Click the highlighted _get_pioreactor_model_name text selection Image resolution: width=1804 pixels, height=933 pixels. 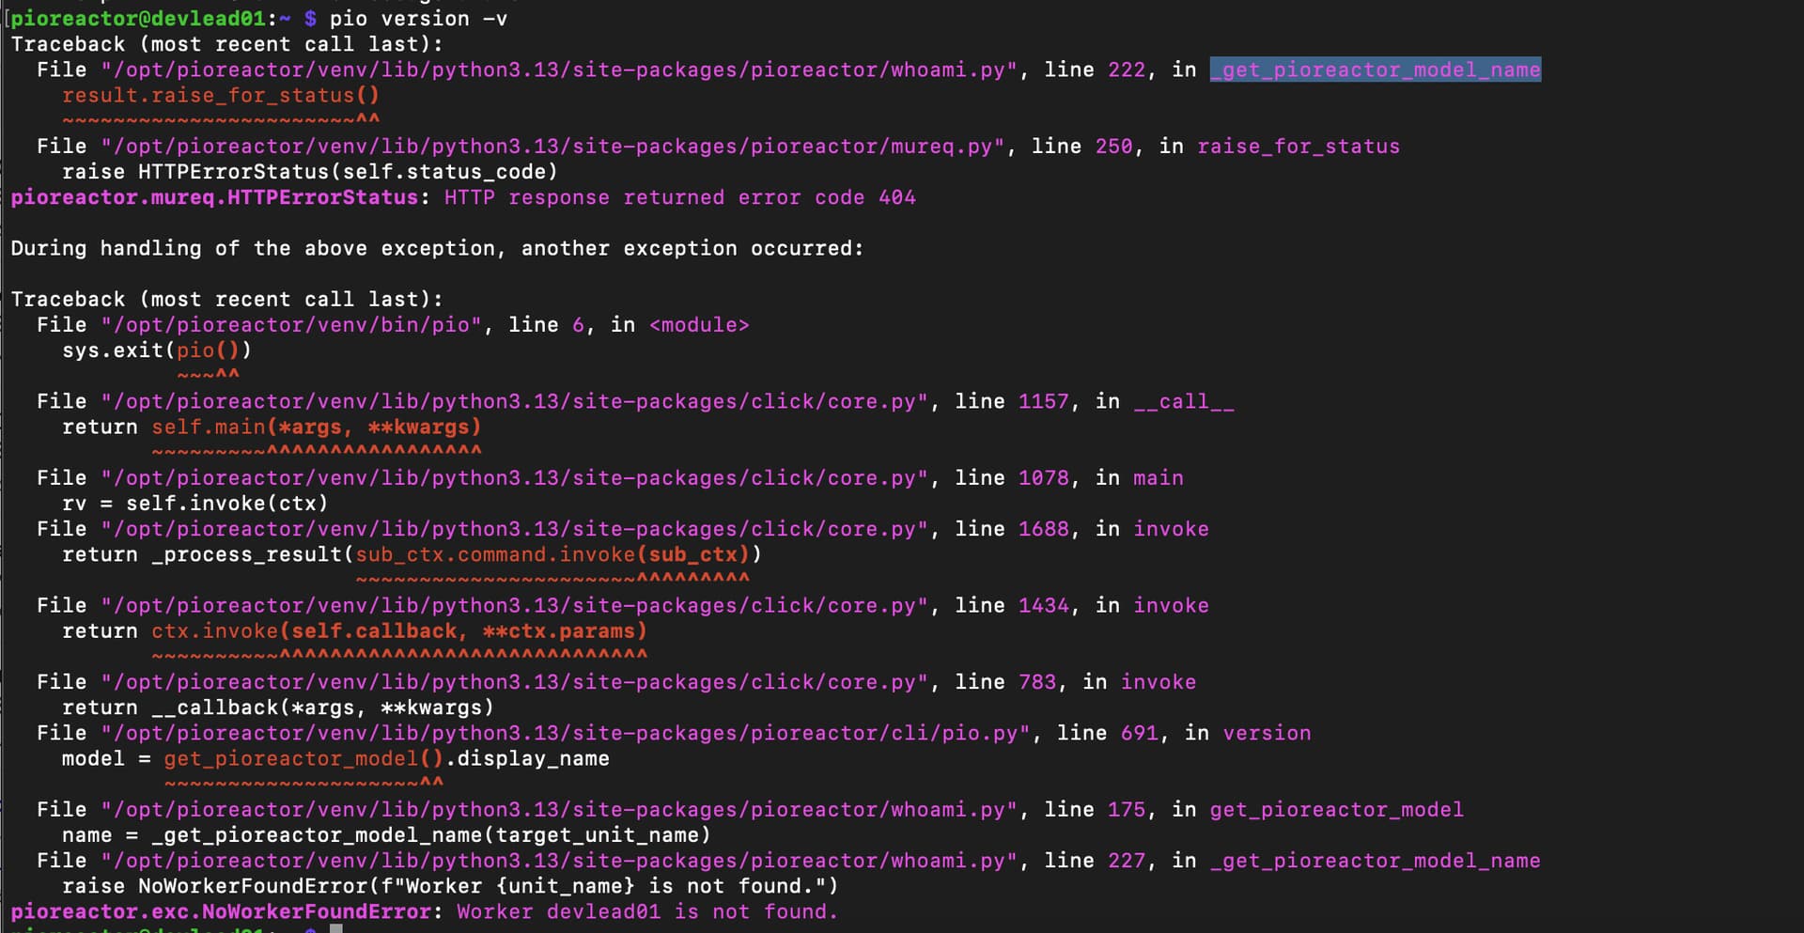1375,70
